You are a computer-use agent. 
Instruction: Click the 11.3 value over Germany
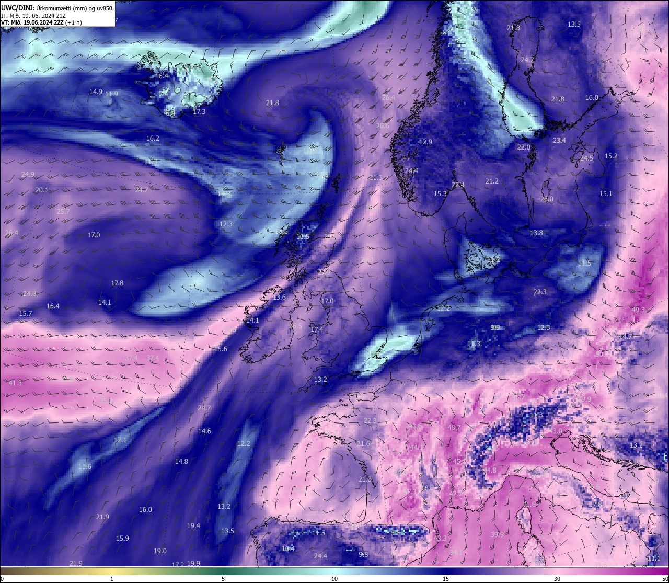pyautogui.click(x=474, y=344)
